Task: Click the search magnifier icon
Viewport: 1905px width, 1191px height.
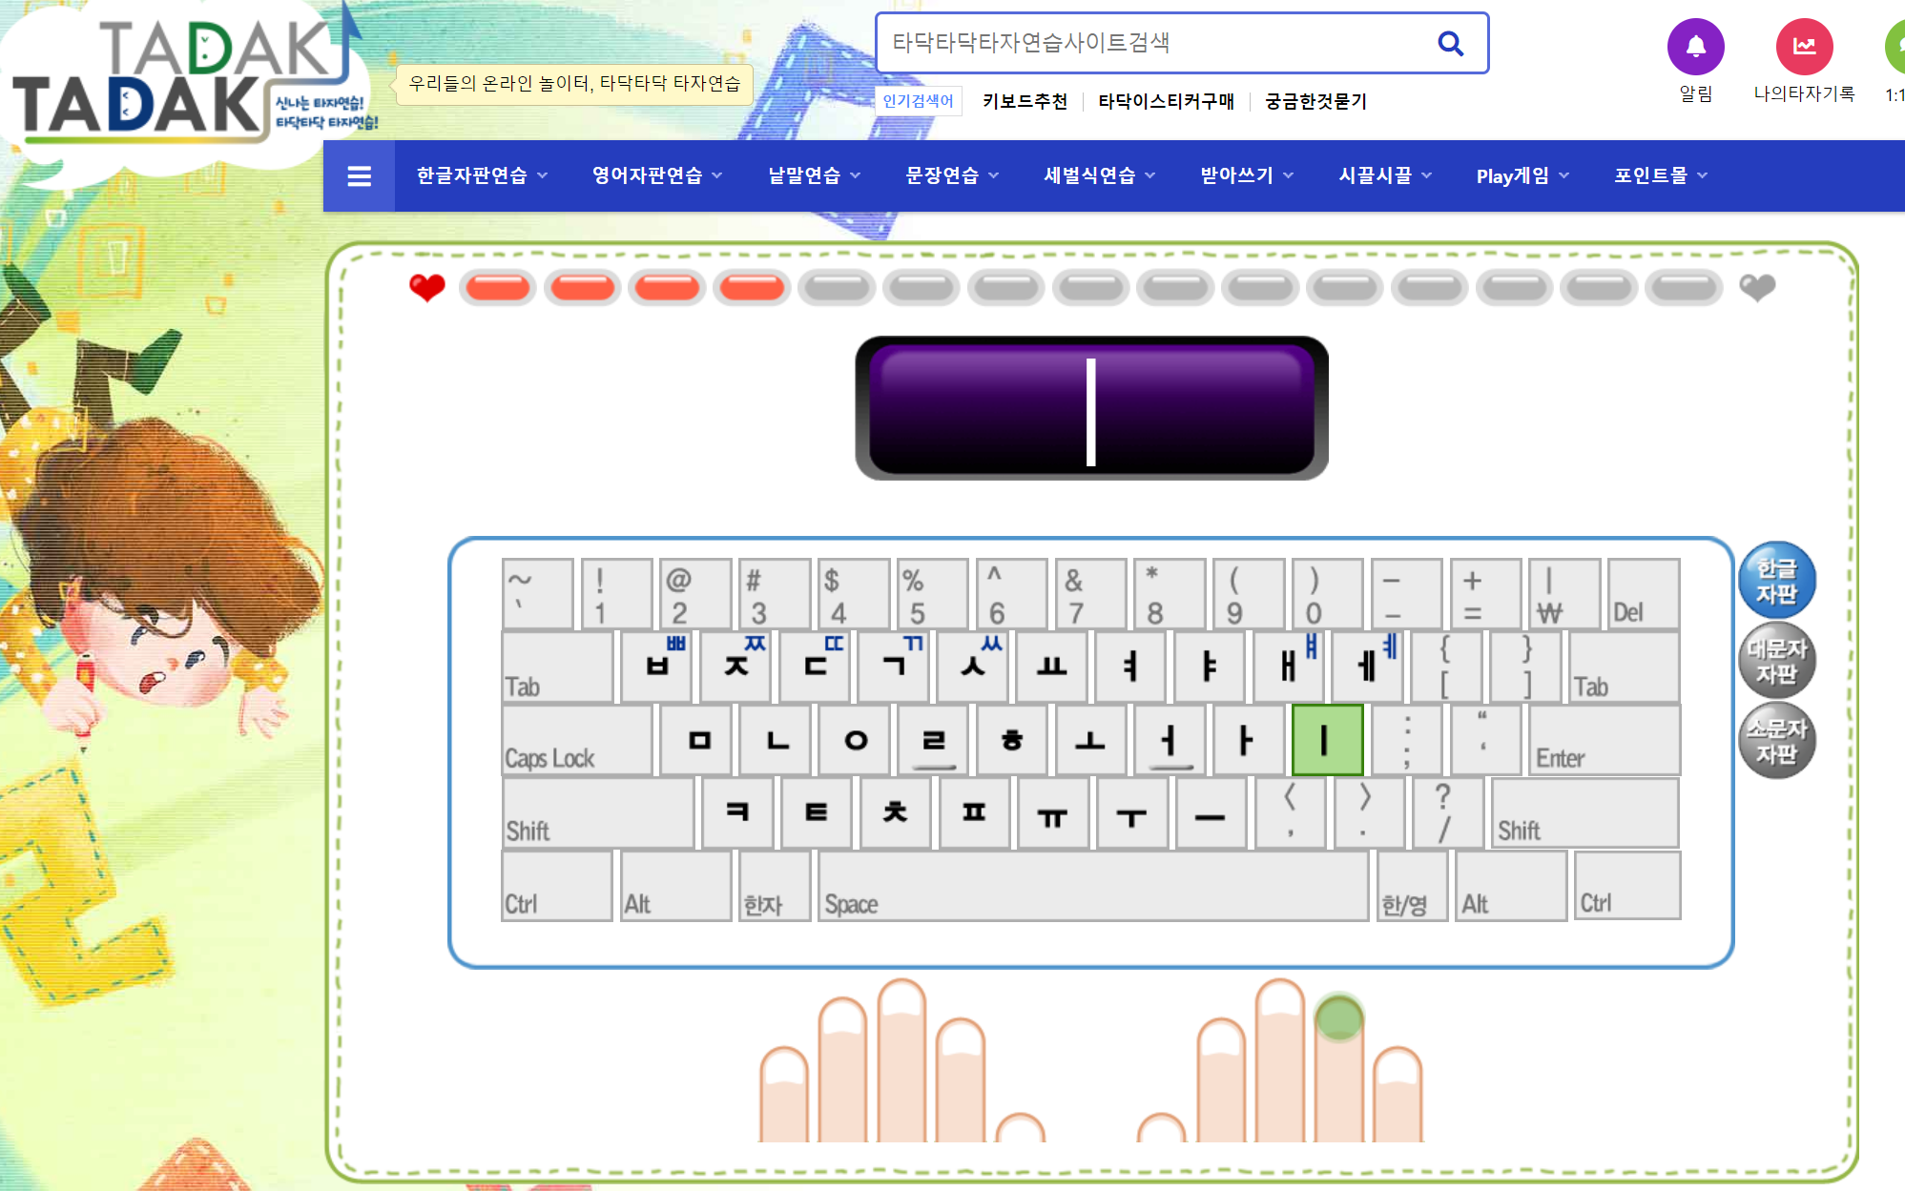Action: click(1450, 43)
